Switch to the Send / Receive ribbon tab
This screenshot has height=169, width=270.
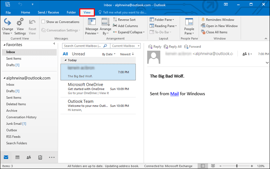(48, 12)
